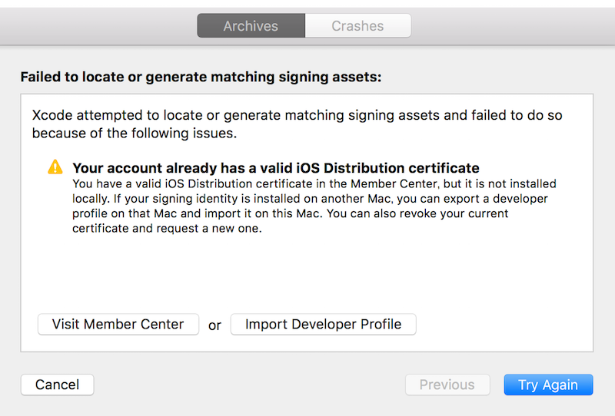Click the 'because of the following issues' line

pyautogui.click(x=135, y=134)
